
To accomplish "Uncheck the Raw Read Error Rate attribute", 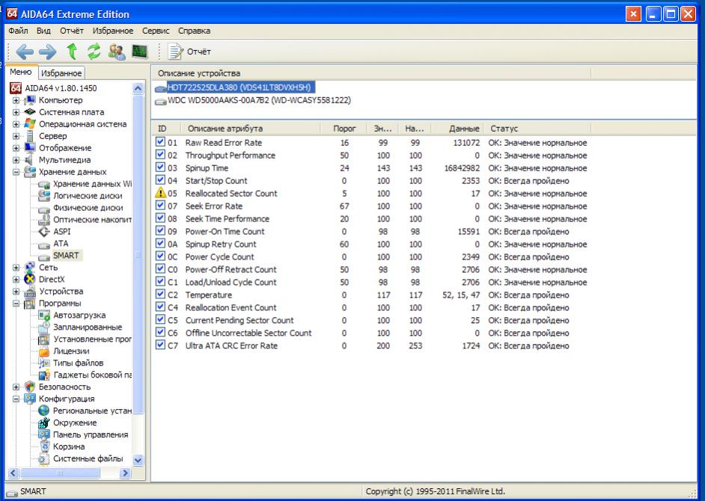I will click(161, 143).
